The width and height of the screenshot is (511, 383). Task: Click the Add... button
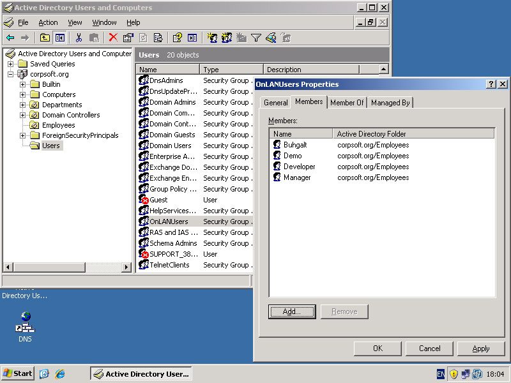tap(292, 312)
